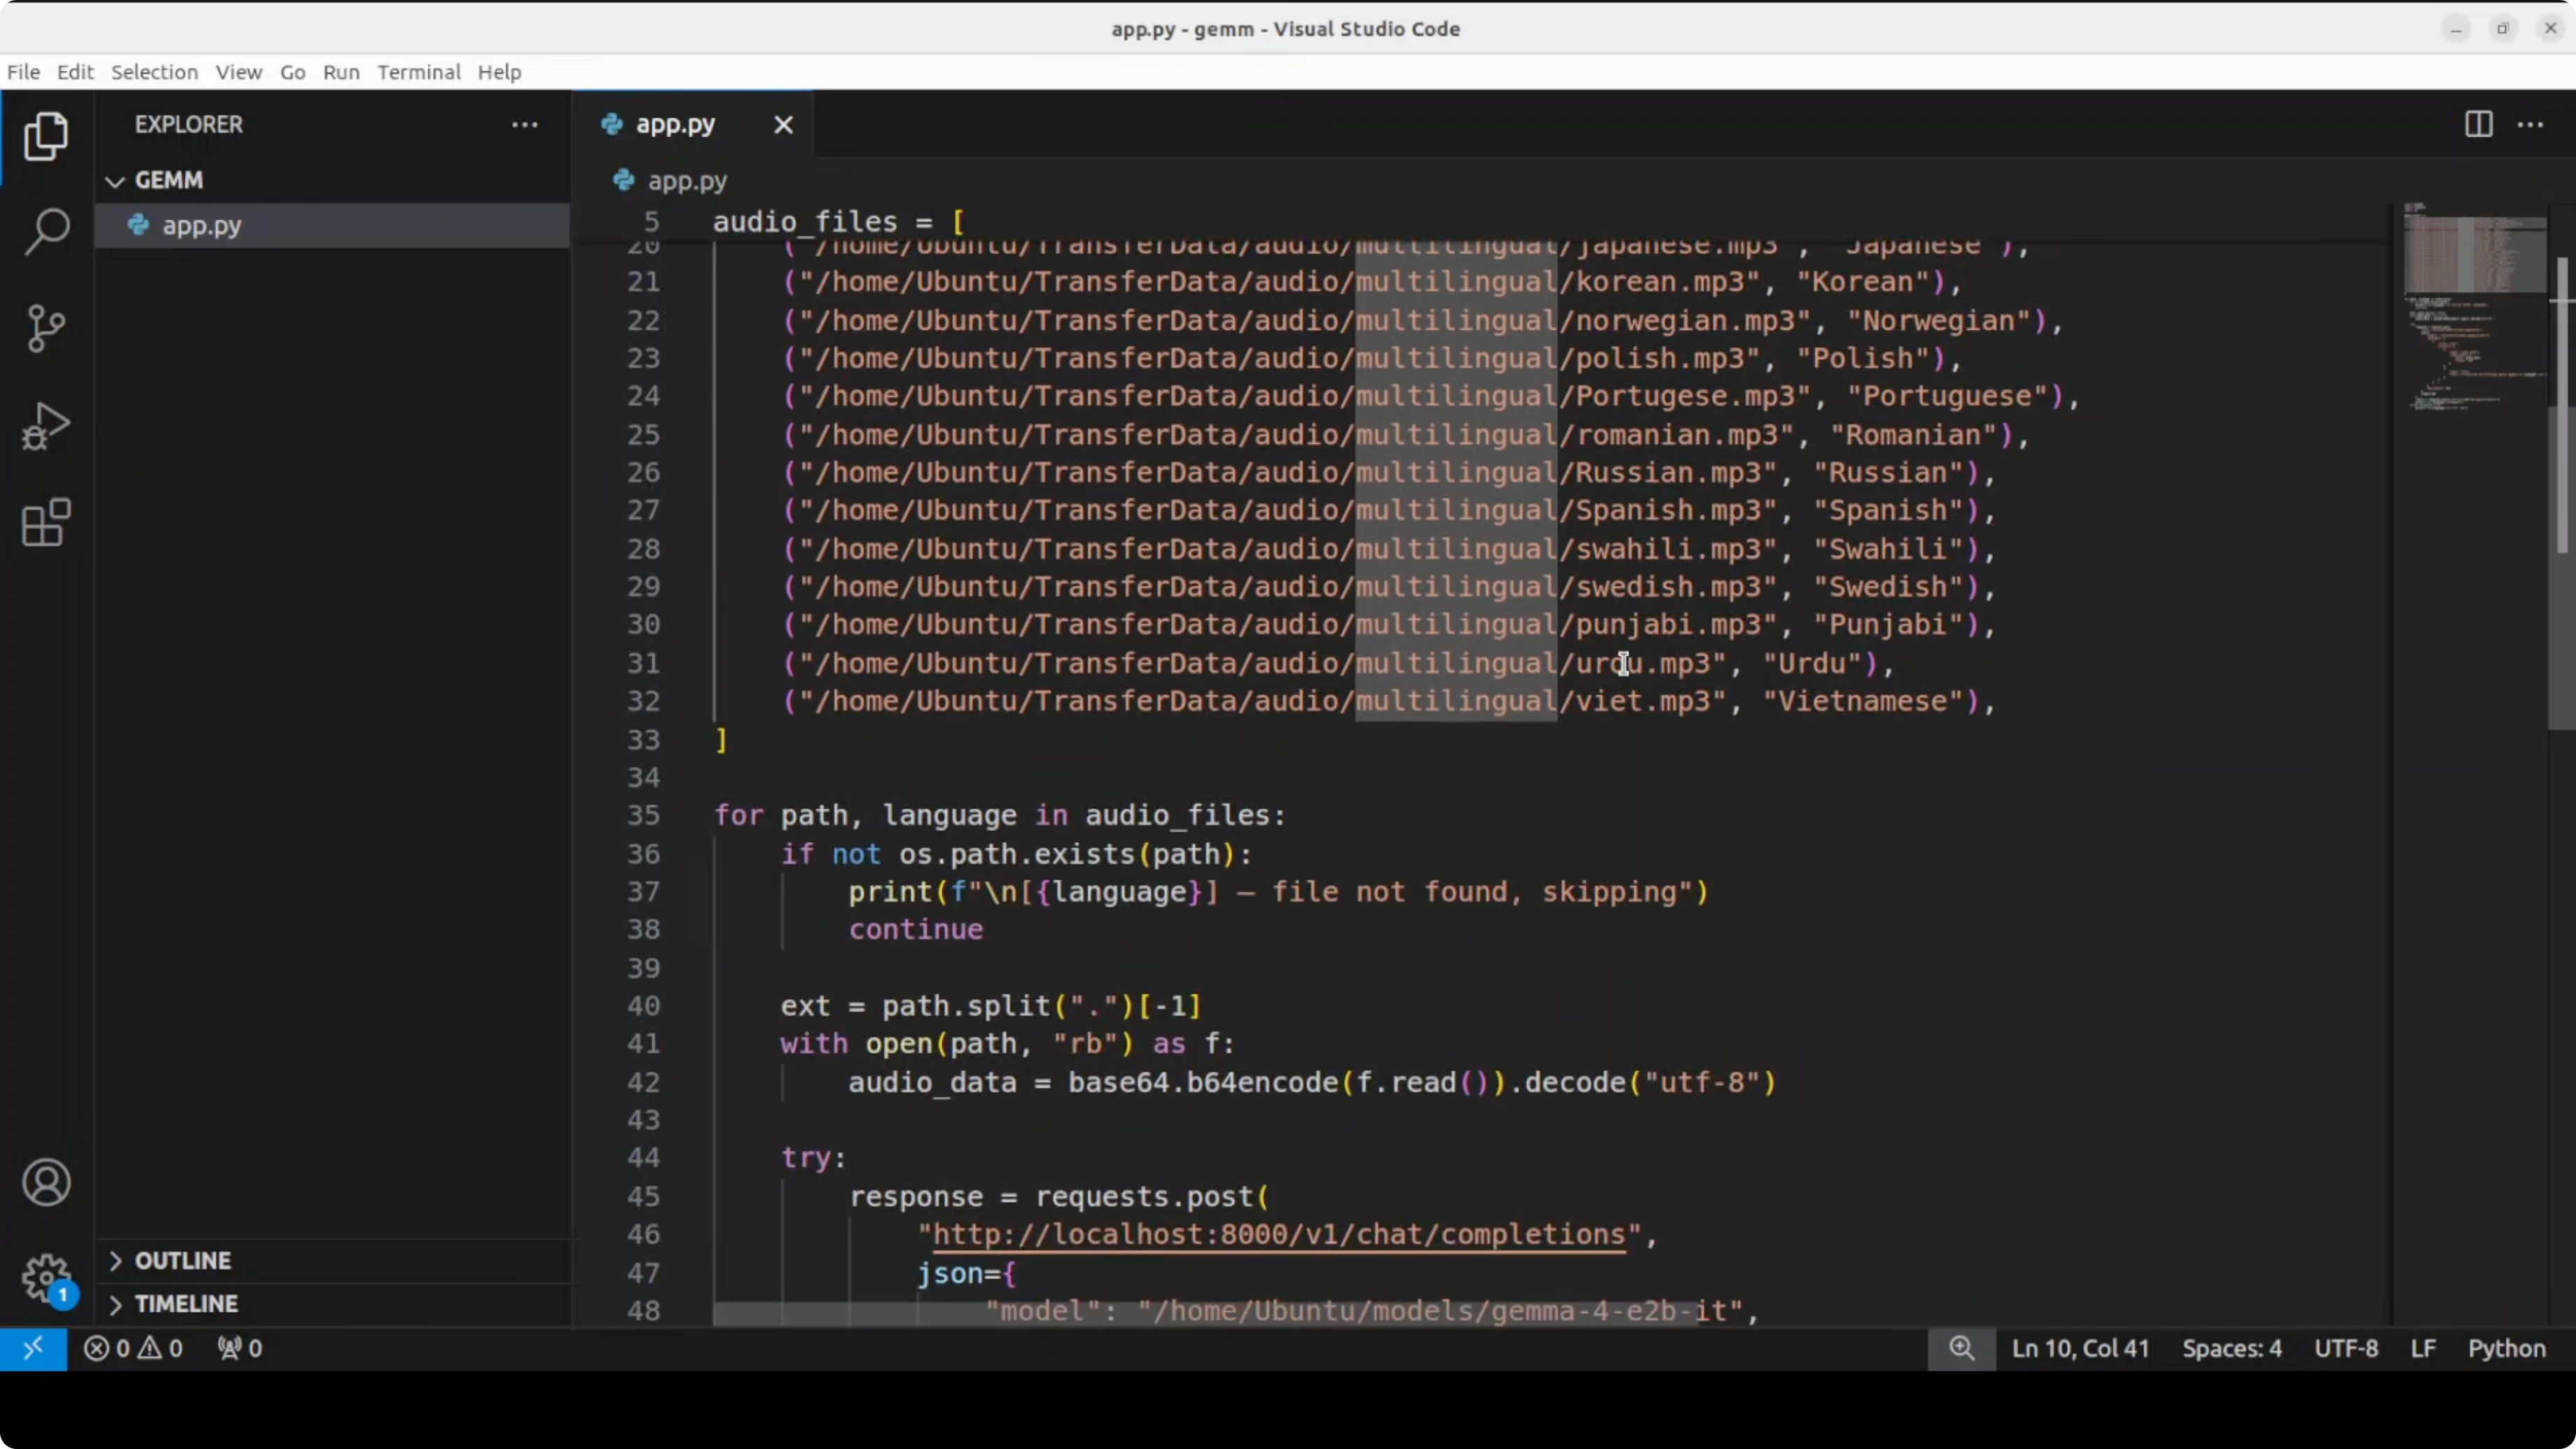Image resolution: width=2576 pixels, height=1449 pixels.
Task: Click the Accounts icon
Action: [x=46, y=1183]
